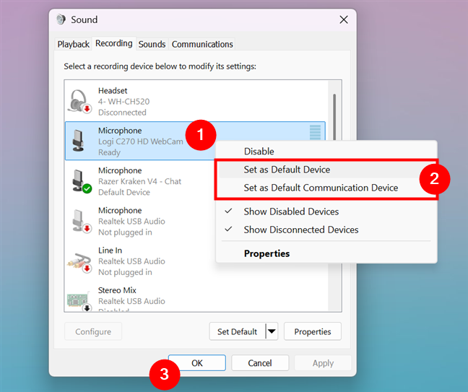Choose Set as Default Communication Device
Screen dimensions: 468x392
point(326,188)
